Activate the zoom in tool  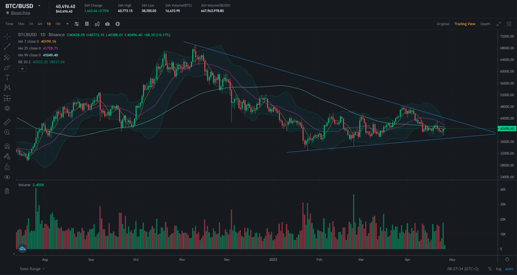coord(7,132)
